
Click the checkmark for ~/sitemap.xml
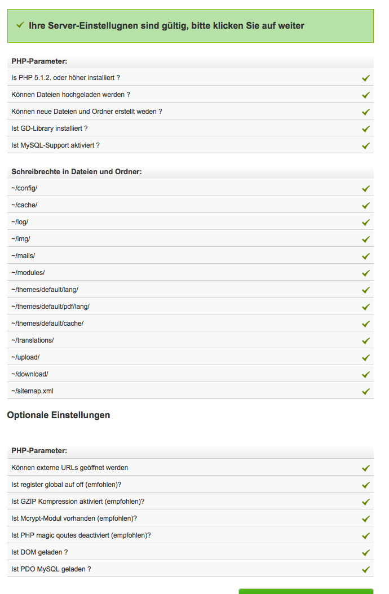click(x=366, y=391)
